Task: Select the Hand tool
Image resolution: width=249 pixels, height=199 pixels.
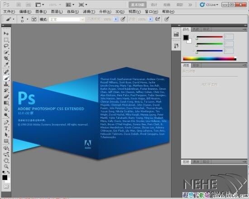Action: click(6, 160)
